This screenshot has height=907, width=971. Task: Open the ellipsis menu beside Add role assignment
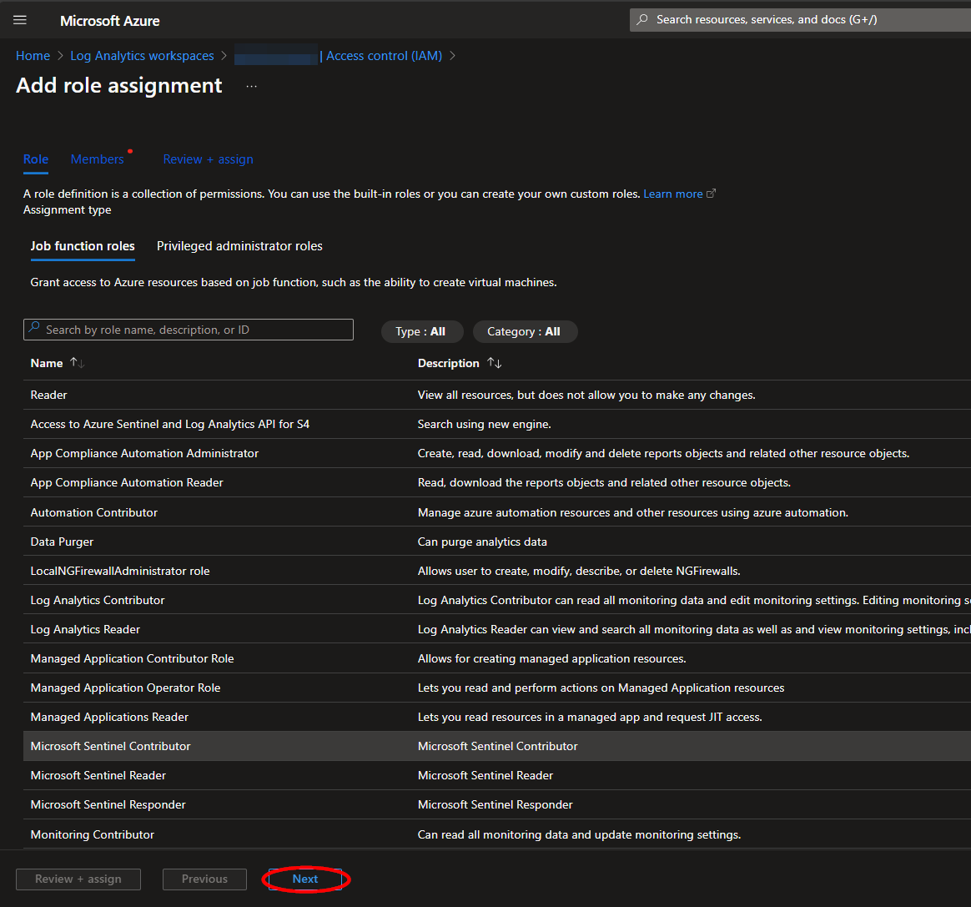click(251, 86)
